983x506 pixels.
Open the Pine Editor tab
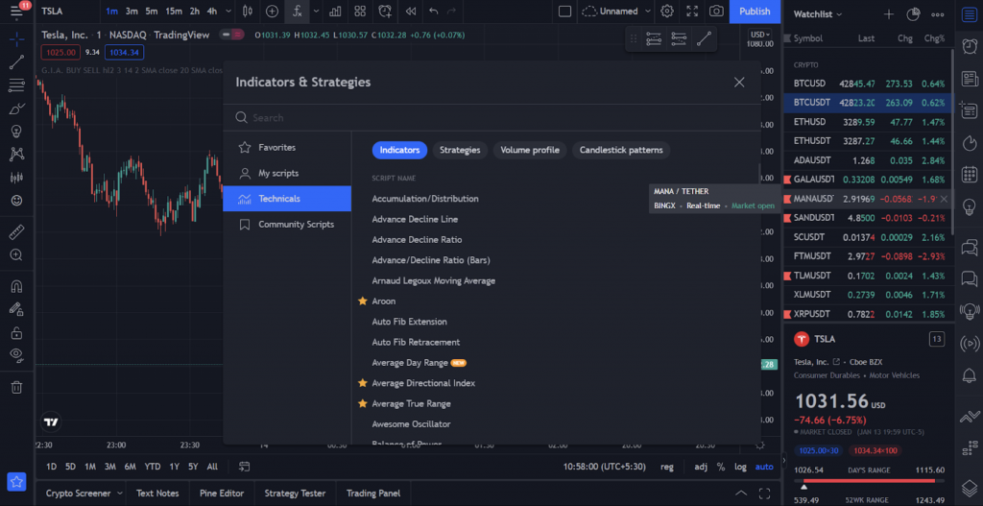222,494
